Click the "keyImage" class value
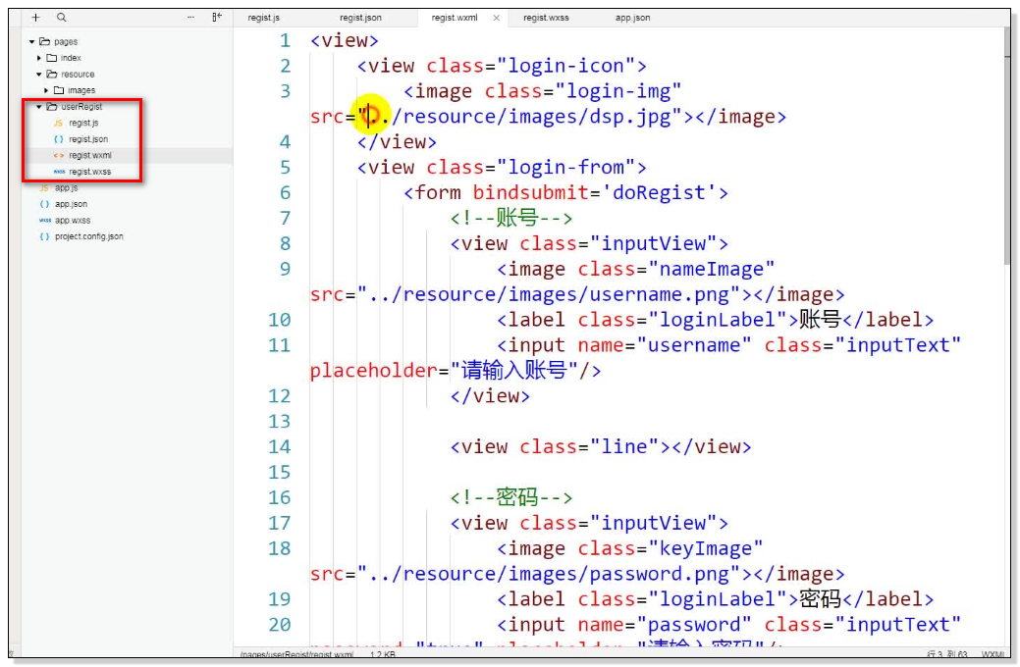Image resolution: width=1020 pixels, height=667 pixels. pyautogui.click(x=705, y=549)
